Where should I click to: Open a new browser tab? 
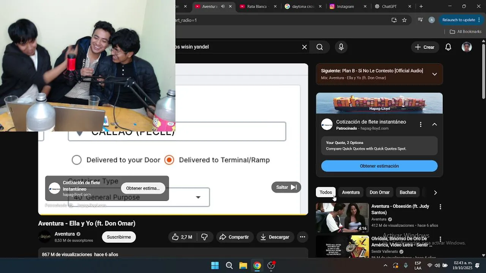[421, 6]
